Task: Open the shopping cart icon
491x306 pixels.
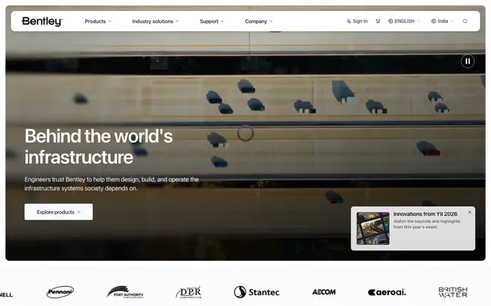Action: coord(378,21)
